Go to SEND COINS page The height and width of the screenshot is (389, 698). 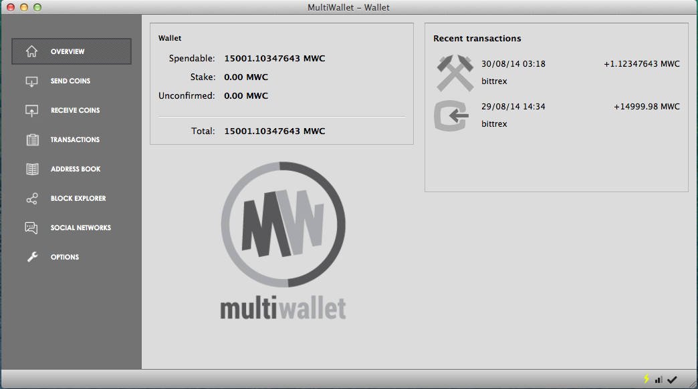point(70,81)
